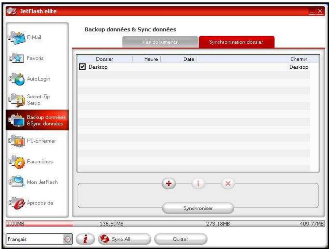The image size is (330, 250).
Task: Uncheck the Desktop folder checkbox
Action: 82,67
